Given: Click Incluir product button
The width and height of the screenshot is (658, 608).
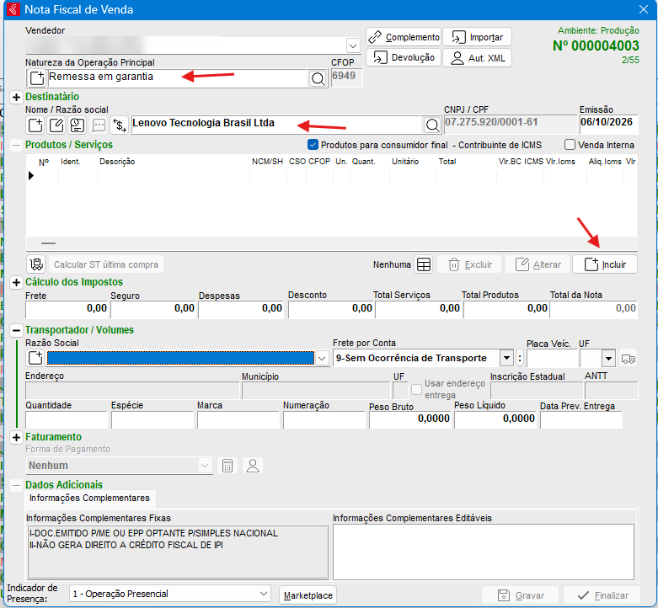Looking at the screenshot, I should [x=605, y=264].
